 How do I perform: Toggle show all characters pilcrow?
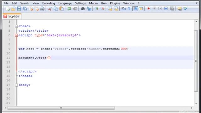point(129,8)
